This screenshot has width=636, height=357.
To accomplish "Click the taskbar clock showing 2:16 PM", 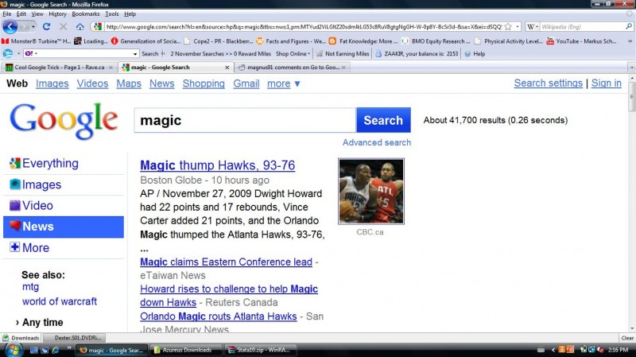I will [619, 350].
